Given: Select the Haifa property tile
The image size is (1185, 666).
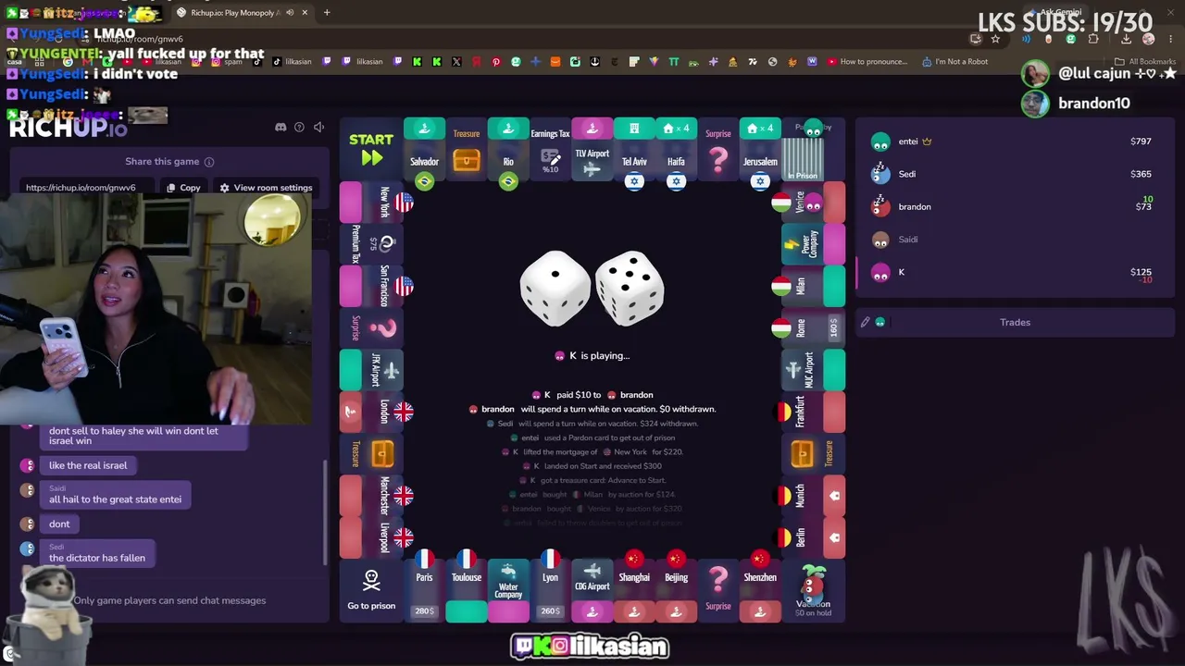Looking at the screenshot, I should (x=676, y=150).
